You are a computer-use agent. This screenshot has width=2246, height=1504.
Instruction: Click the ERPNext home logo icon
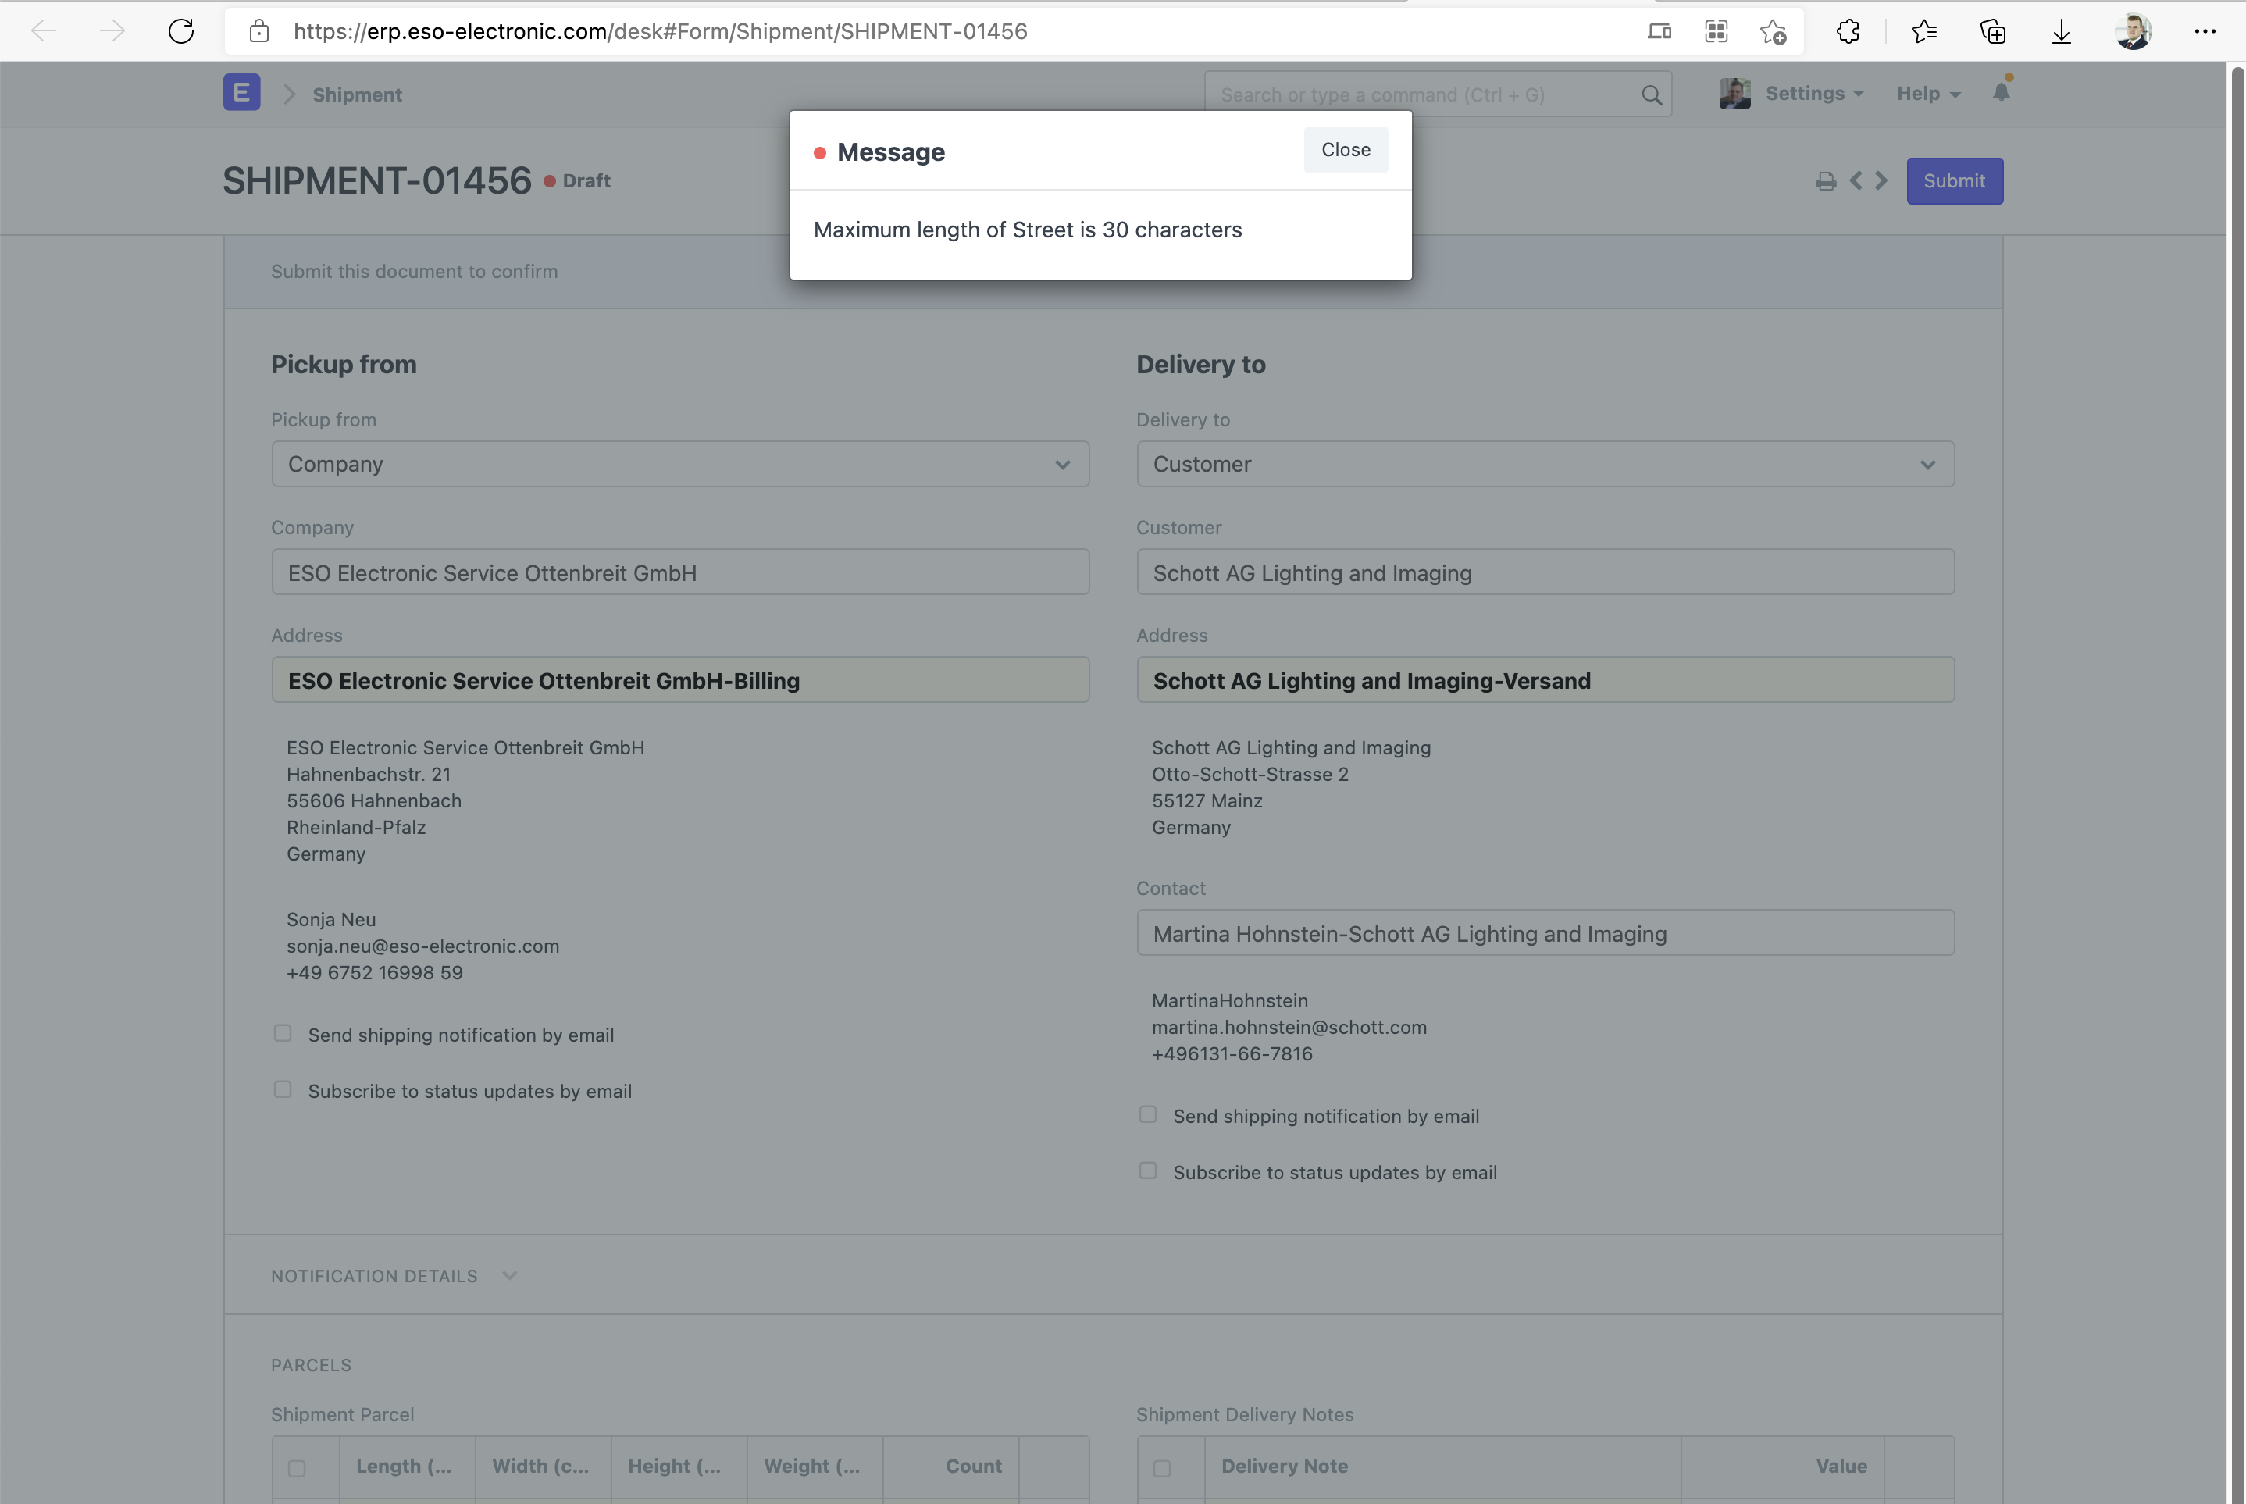click(x=241, y=92)
